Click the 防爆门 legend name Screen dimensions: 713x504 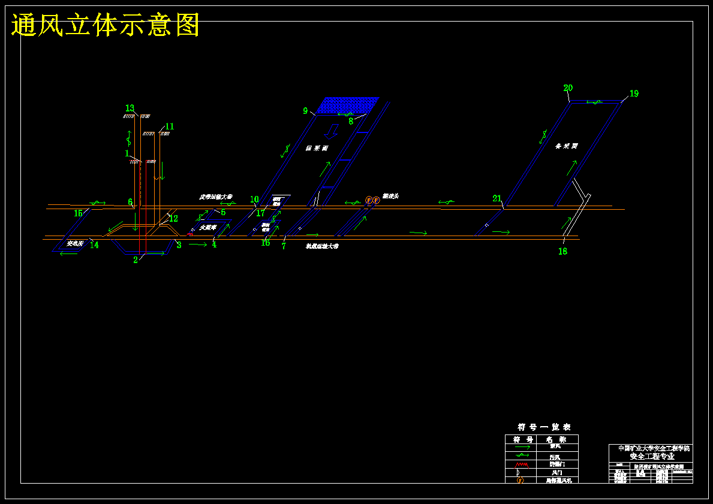[x=558, y=464]
